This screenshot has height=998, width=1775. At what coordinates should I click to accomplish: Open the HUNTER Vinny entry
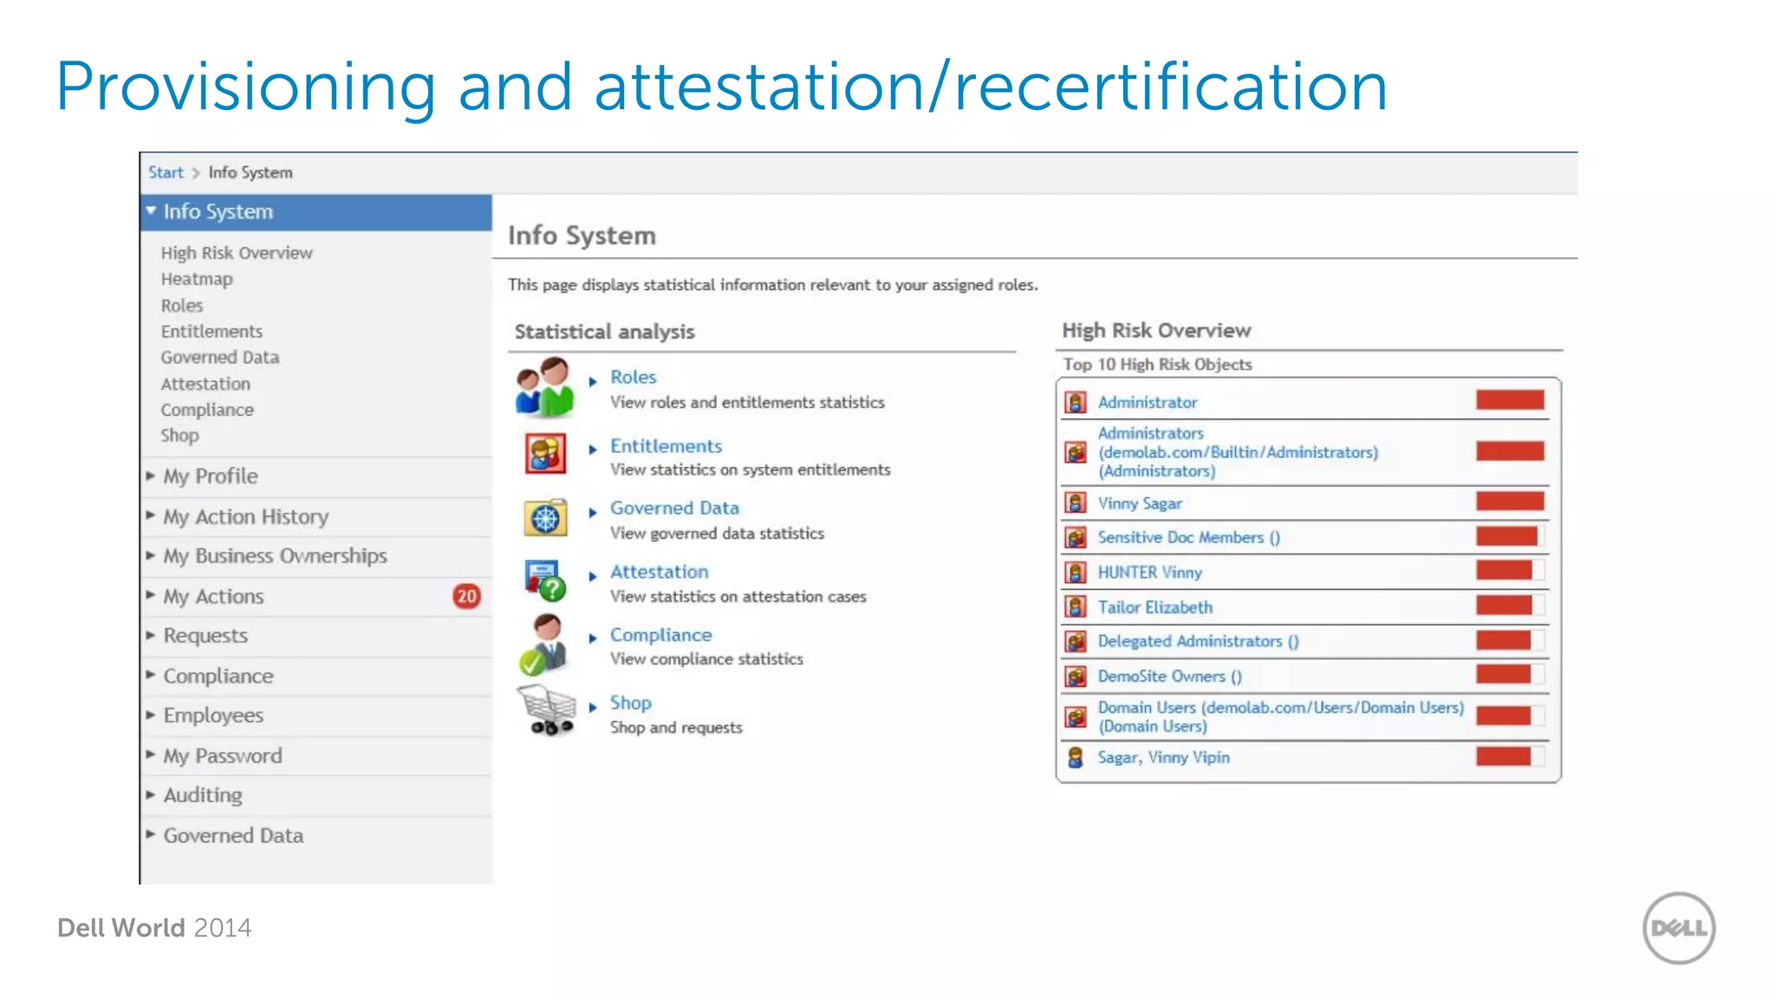click(1150, 573)
